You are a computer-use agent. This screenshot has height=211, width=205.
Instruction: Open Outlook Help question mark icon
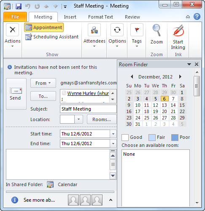pos(197,16)
